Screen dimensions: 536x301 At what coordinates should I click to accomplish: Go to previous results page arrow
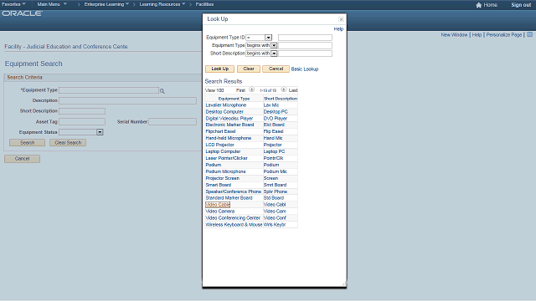click(x=251, y=89)
